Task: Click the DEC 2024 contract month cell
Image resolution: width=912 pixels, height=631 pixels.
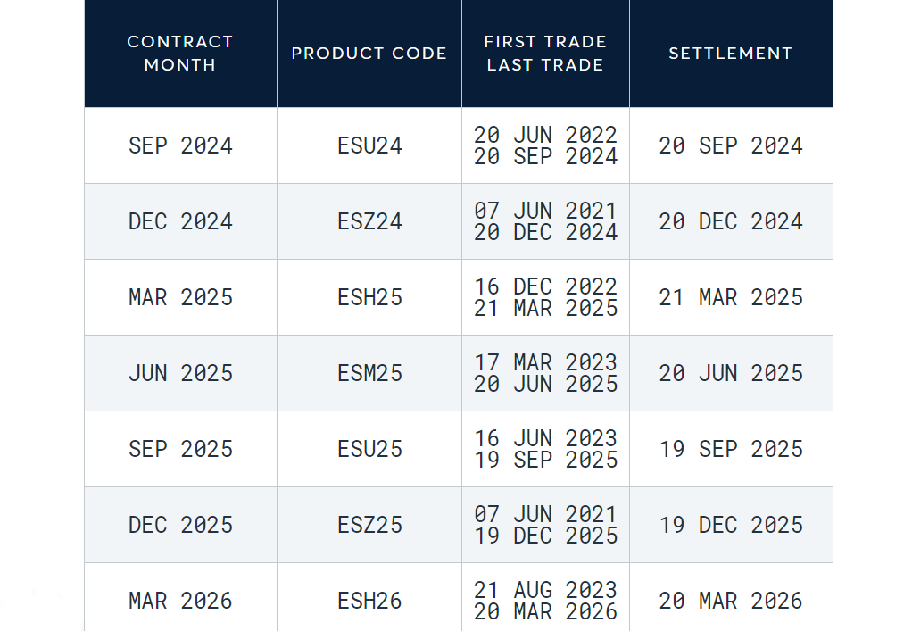Action: click(x=180, y=221)
